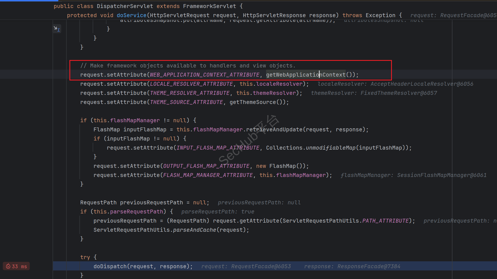Viewport: 497px width, 279px height.
Task: Click the flashMapManager SessionFlashMapManager inline hint
Action: [413, 175]
